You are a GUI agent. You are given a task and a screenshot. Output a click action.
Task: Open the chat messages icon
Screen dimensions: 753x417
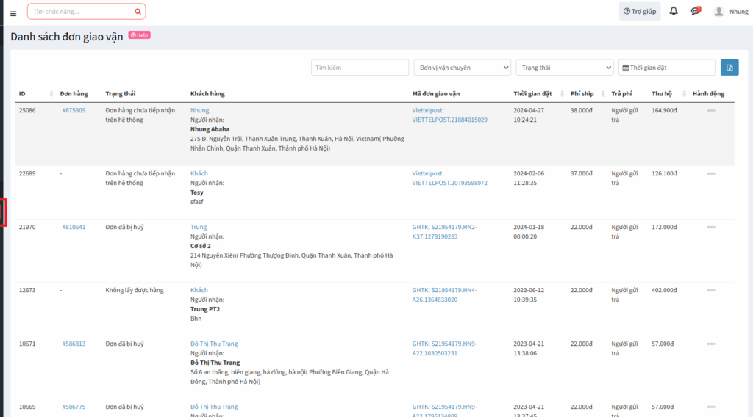pyautogui.click(x=695, y=11)
